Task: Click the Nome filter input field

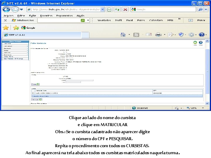Action: pos(79,80)
